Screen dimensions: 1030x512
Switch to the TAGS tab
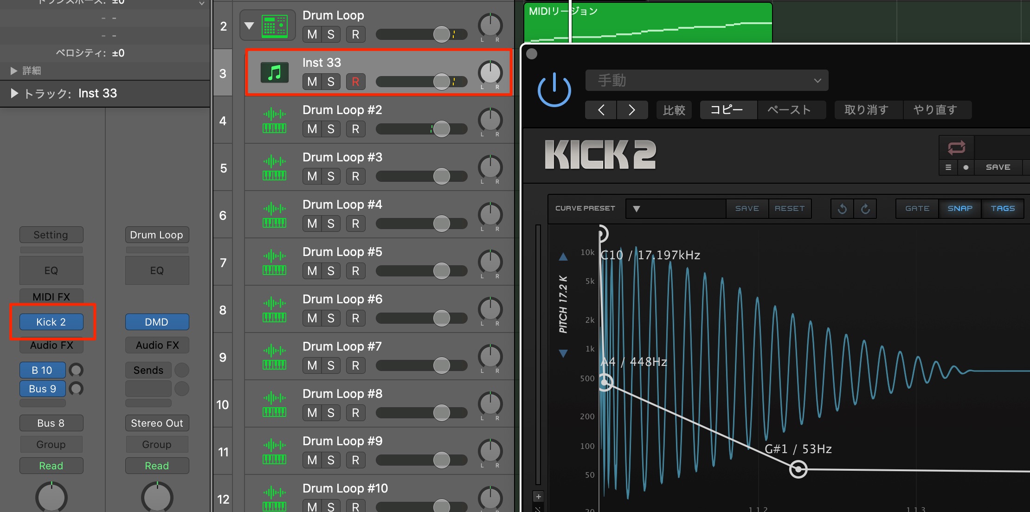pos(1003,209)
